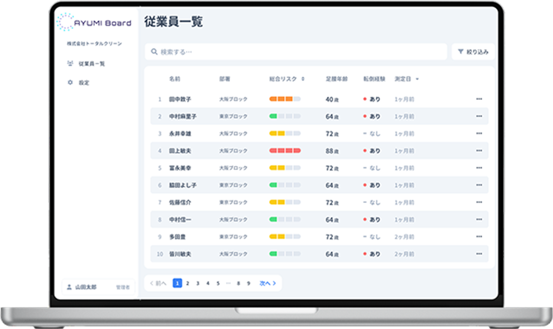Open the three-dot menu for 田上敏夫
Viewport: 553px width, 329px height.
pyautogui.click(x=479, y=151)
